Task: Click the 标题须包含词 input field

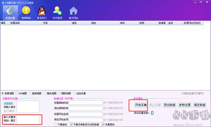Action: click(x=86, y=114)
